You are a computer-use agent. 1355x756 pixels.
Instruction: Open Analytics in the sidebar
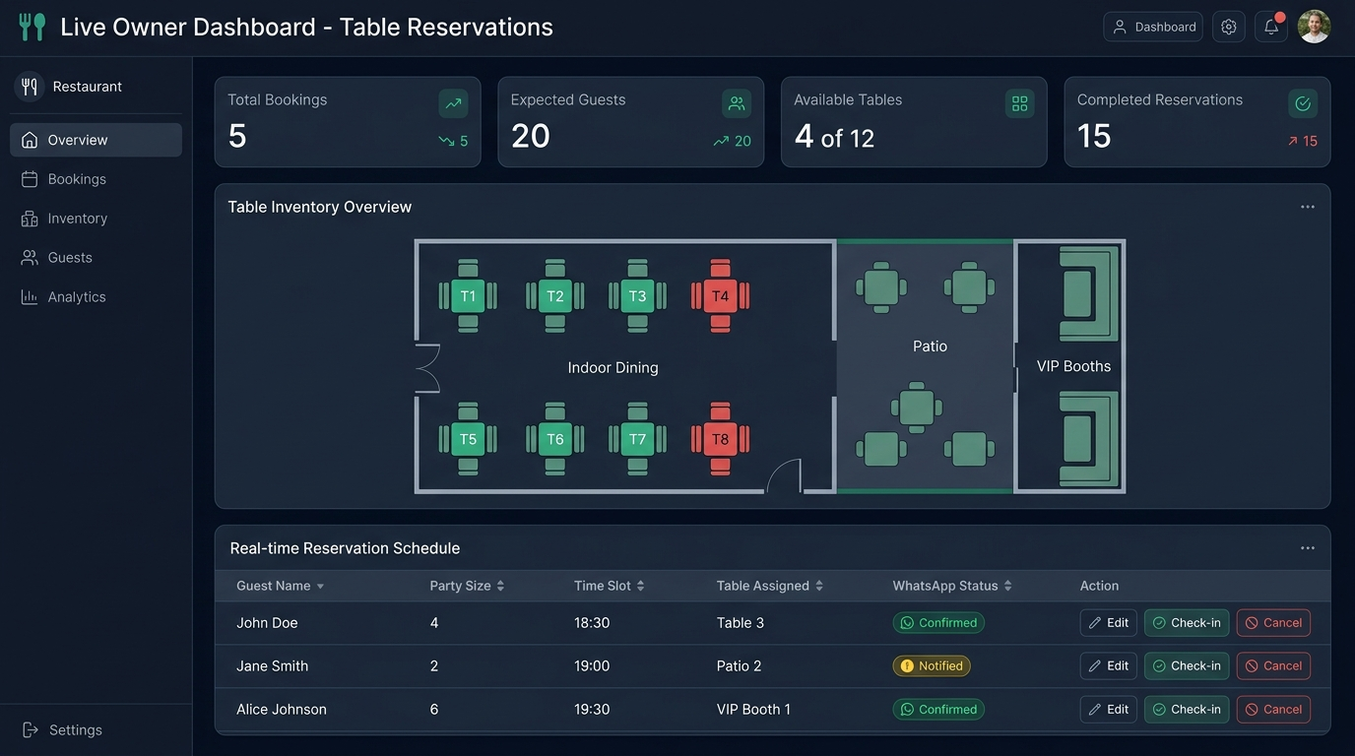coord(96,297)
